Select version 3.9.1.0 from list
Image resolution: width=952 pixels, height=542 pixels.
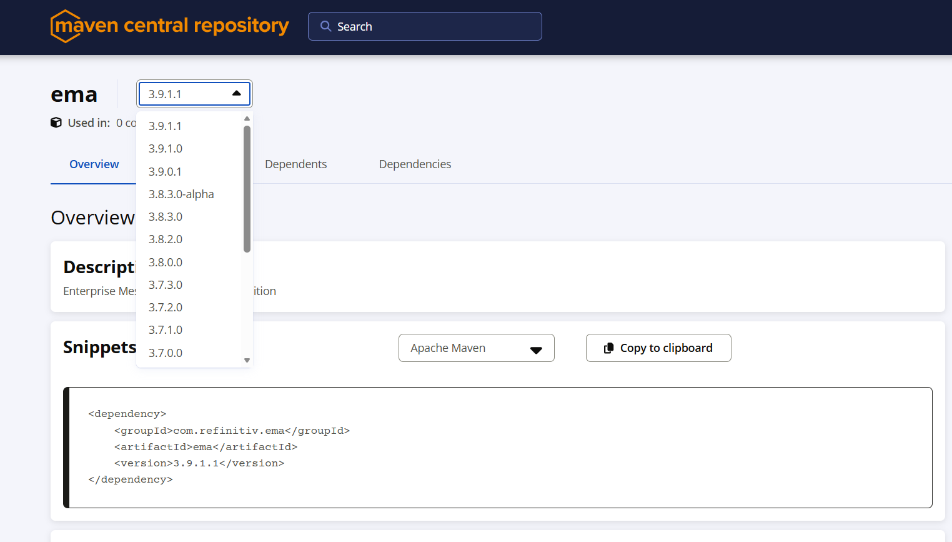coord(189,148)
